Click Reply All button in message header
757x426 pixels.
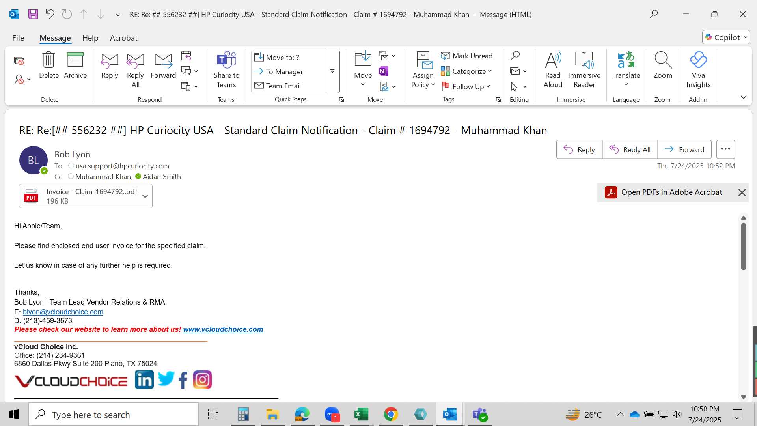tap(630, 149)
